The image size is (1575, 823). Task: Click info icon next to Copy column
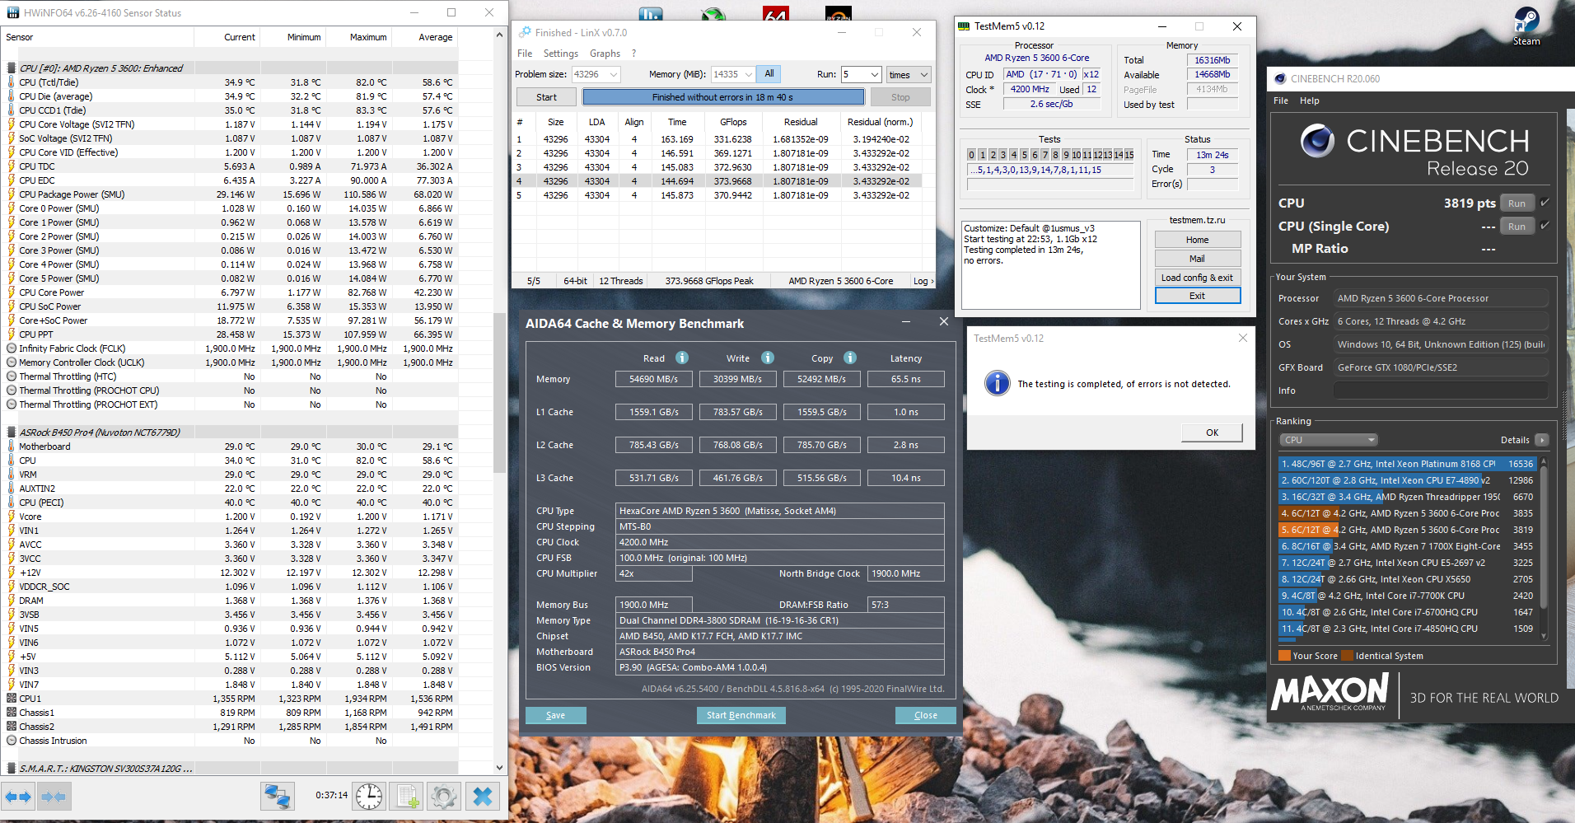click(850, 358)
